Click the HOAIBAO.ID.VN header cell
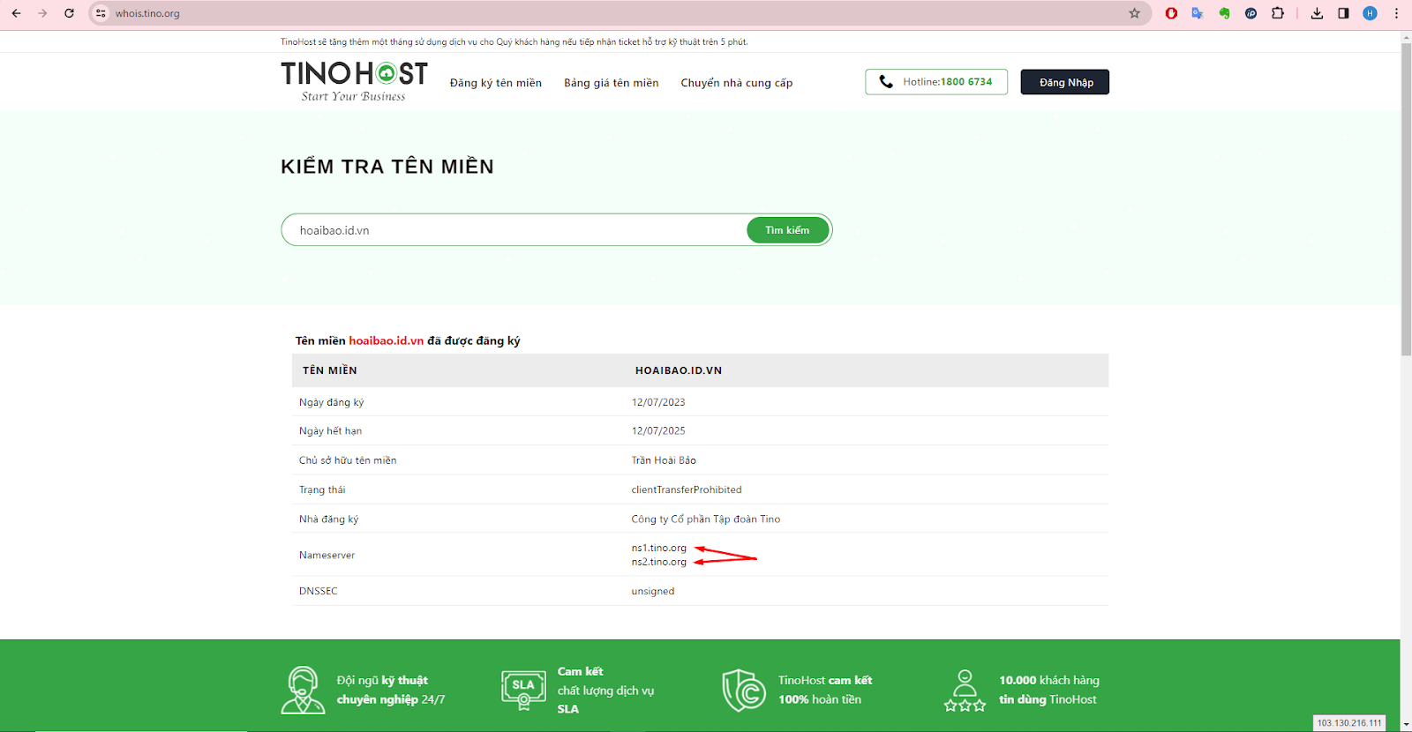Image resolution: width=1412 pixels, height=732 pixels. click(679, 370)
